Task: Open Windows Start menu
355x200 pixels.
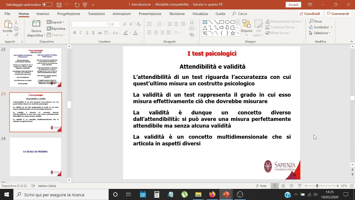Action: pyautogui.click(x=7, y=194)
